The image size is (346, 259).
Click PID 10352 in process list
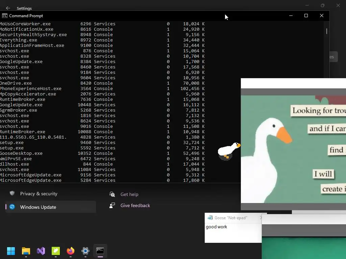coord(84,153)
